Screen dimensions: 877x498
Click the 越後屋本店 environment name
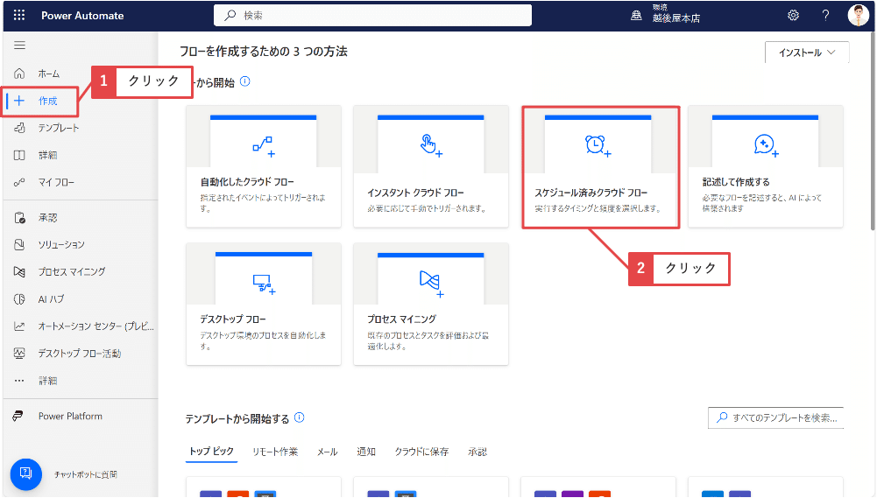[x=676, y=18]
